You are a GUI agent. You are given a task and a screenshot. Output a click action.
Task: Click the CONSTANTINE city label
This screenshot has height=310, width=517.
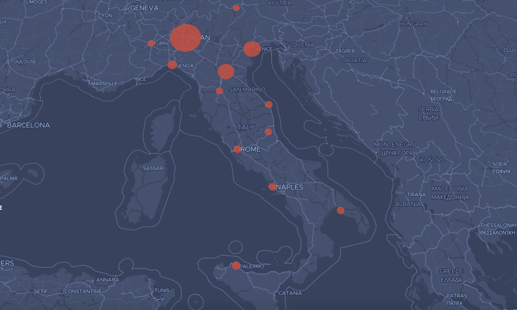coord(83,291)
